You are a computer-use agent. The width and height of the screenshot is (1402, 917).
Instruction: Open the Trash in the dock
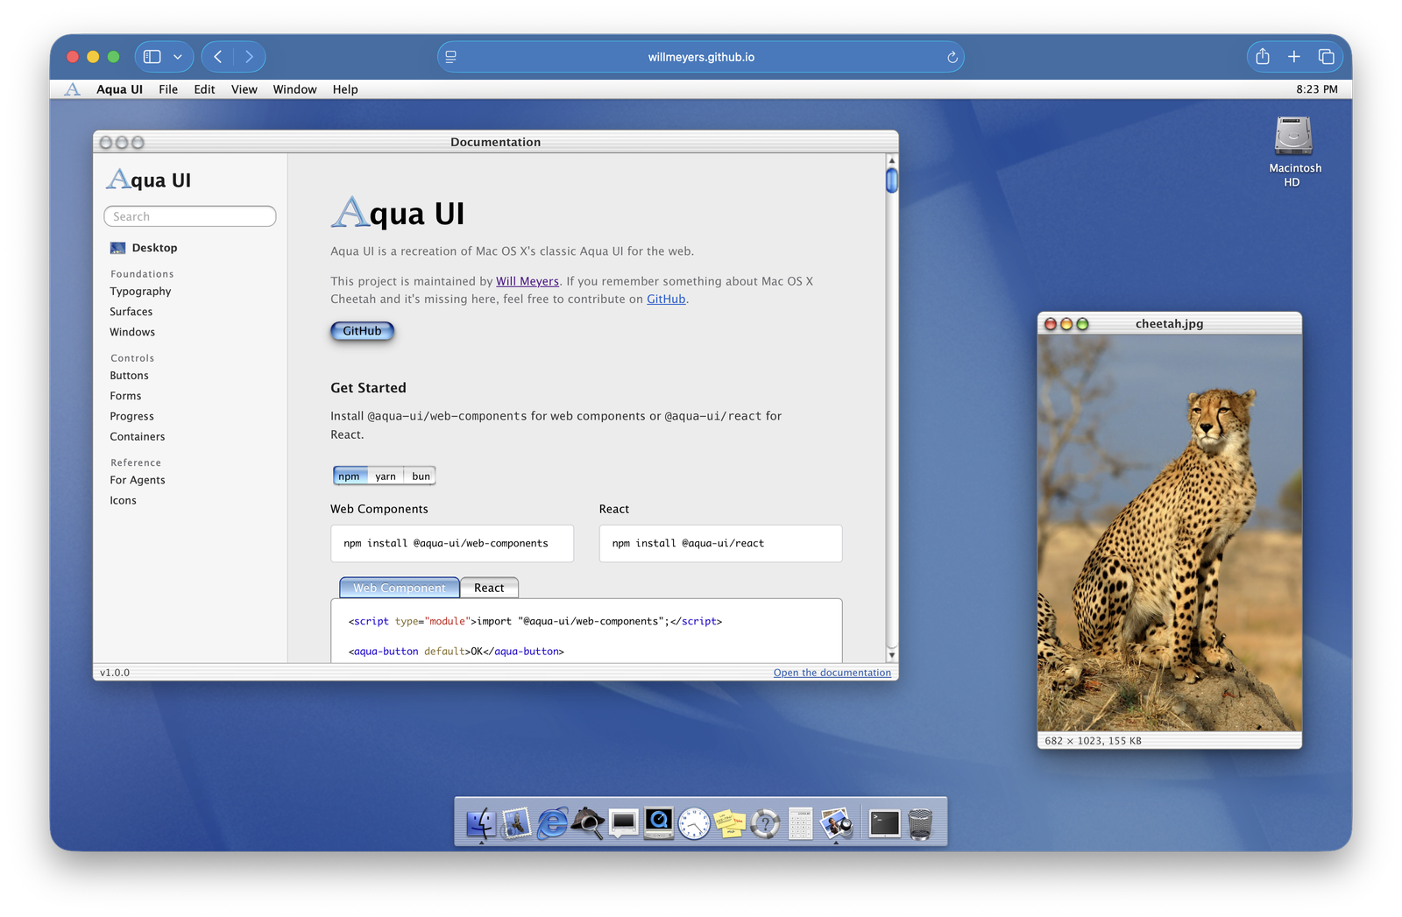click(x=920, y=823)
